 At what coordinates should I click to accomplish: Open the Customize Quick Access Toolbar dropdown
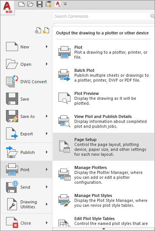click(x=65, y=4)
